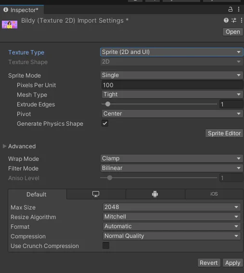Open the Texture Type dropdown
The image size is (244, 273).
pos(172,52)
